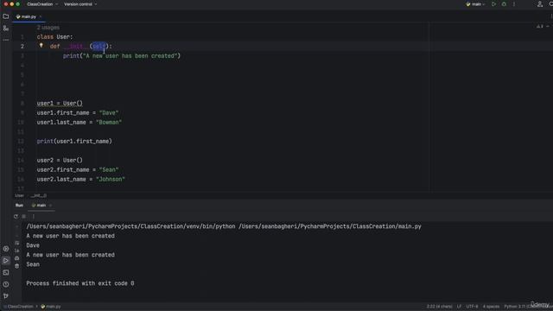This screenshot has height=311, width=553.
Task: Place cursor on line 'class User:'
Action: tap(54, 36)
